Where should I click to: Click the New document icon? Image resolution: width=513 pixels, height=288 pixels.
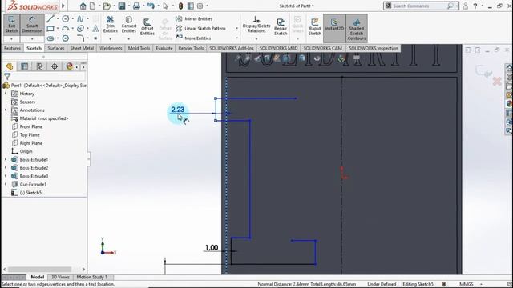93,6
